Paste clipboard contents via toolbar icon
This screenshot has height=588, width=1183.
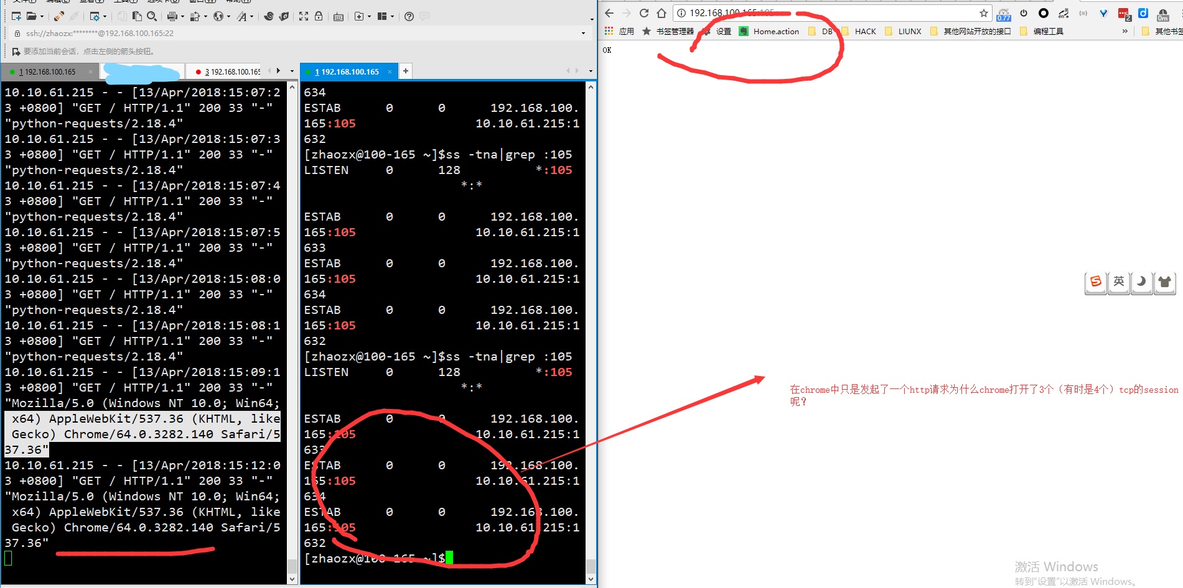(138, 16)
